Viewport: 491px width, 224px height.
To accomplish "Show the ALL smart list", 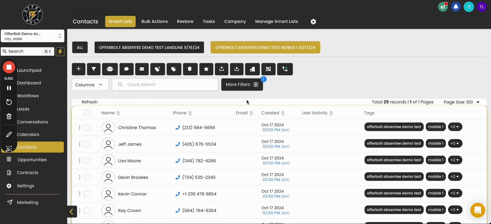I will (x=80, y=48).
